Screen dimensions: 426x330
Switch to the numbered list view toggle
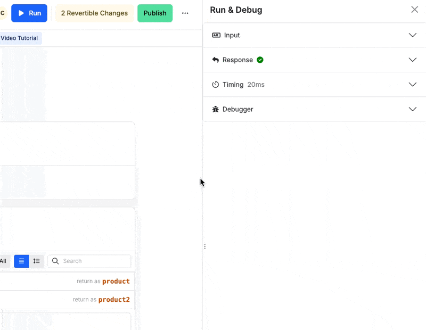(x=36, y=261)
